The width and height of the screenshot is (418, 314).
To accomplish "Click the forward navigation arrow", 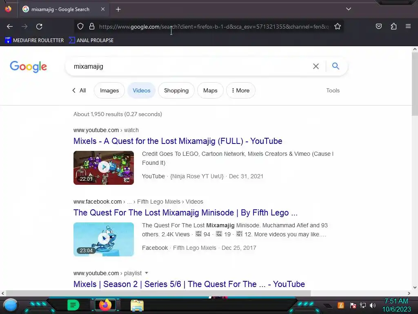I will 24,27.
